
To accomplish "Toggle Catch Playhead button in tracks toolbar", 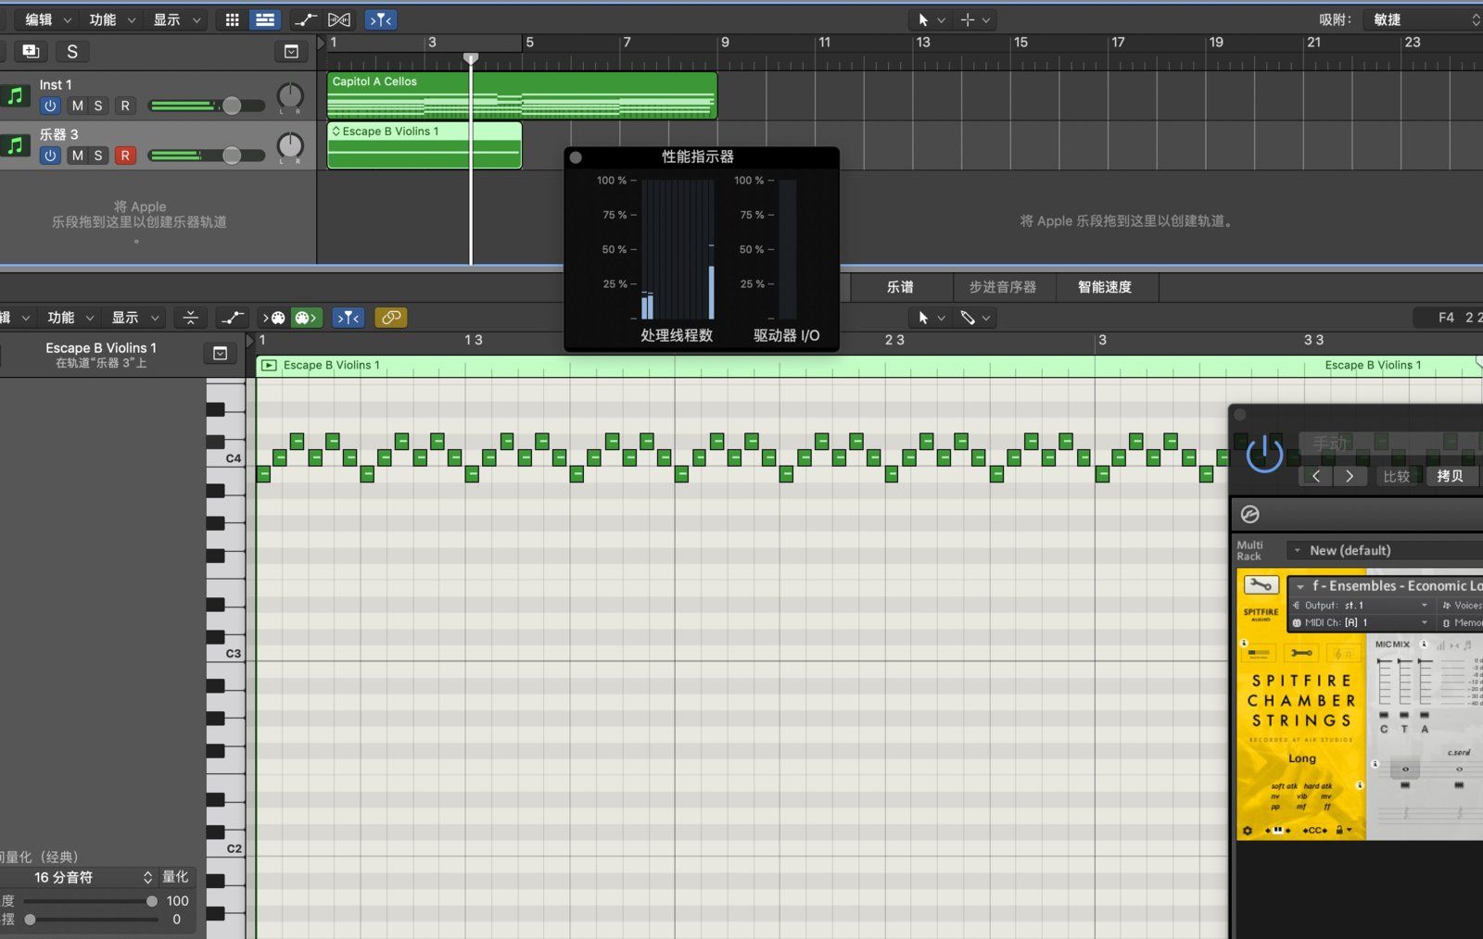I will point(380,19).
